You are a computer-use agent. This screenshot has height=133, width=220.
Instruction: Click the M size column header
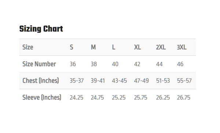[93, 47]
